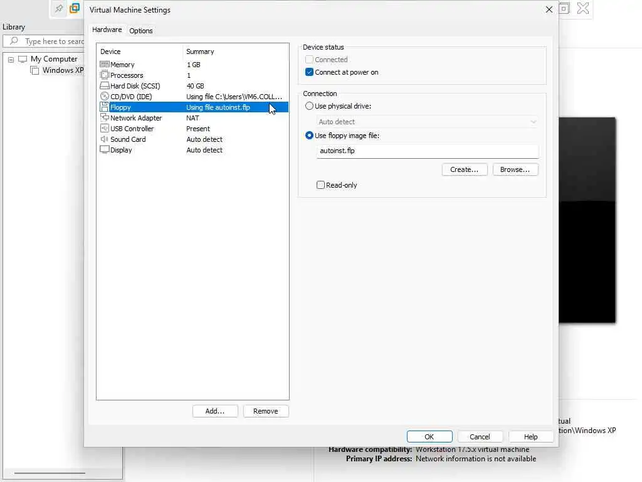642x482 pixels.
Task: Select Network Adapter device label
Action: tap(136, 118)
